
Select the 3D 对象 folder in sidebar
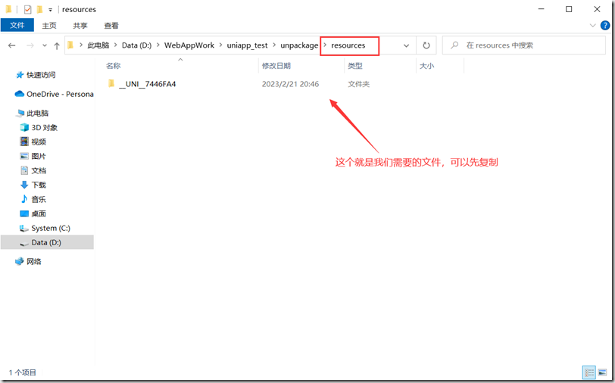tap(44, 127)
